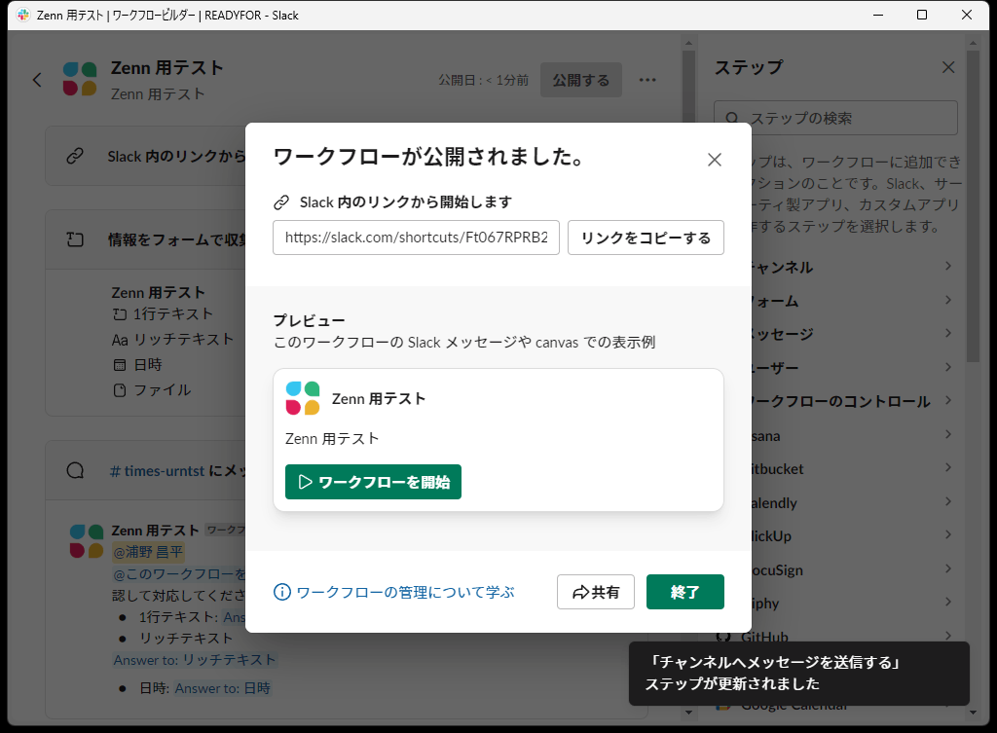Select the ファイル form field
Viewport: 997px width, 733px height.
point(152,390)
